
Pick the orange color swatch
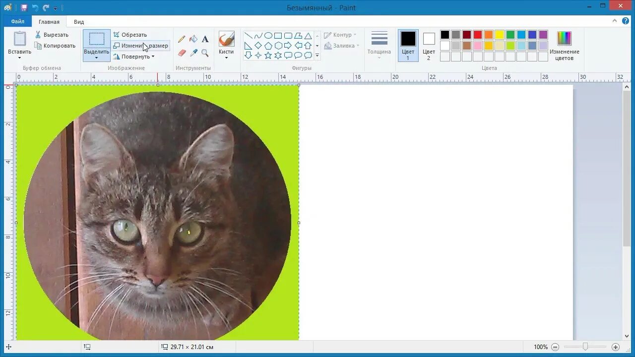point(489,35)
